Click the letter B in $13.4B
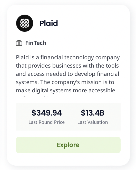 (102, 113)
